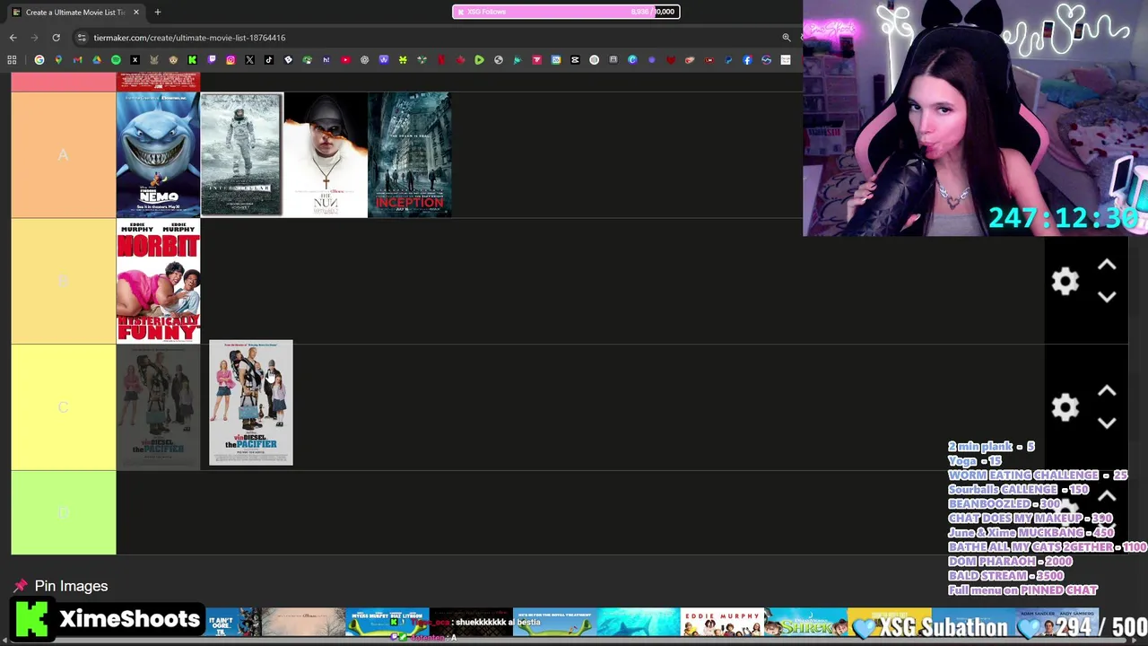
Task: Open the YouTube bookmark icon
Action: 345,60
